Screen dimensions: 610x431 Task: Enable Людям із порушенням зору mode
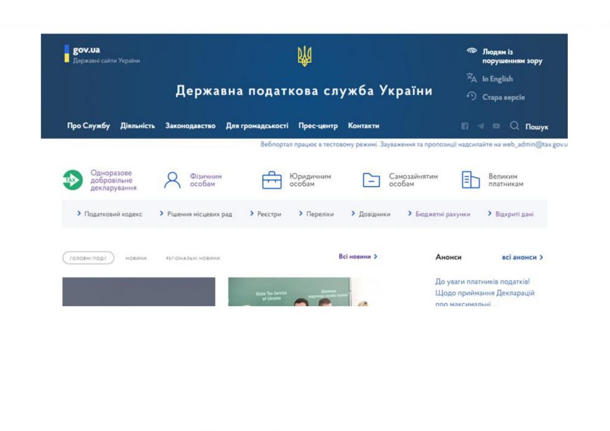pos(512,56)
